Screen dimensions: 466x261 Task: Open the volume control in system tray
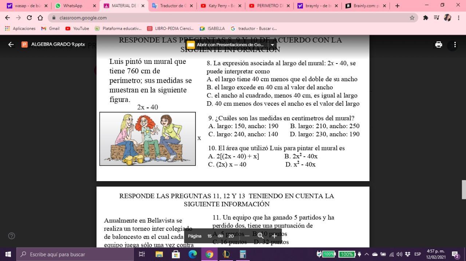pyautogui.click(x=399, y=254)
